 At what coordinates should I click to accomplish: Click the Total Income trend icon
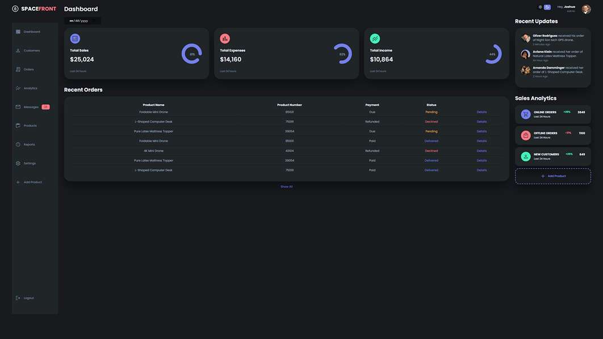[375, 39]
